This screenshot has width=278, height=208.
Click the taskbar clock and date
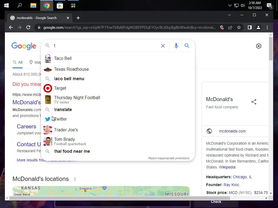tap(255, 5)
